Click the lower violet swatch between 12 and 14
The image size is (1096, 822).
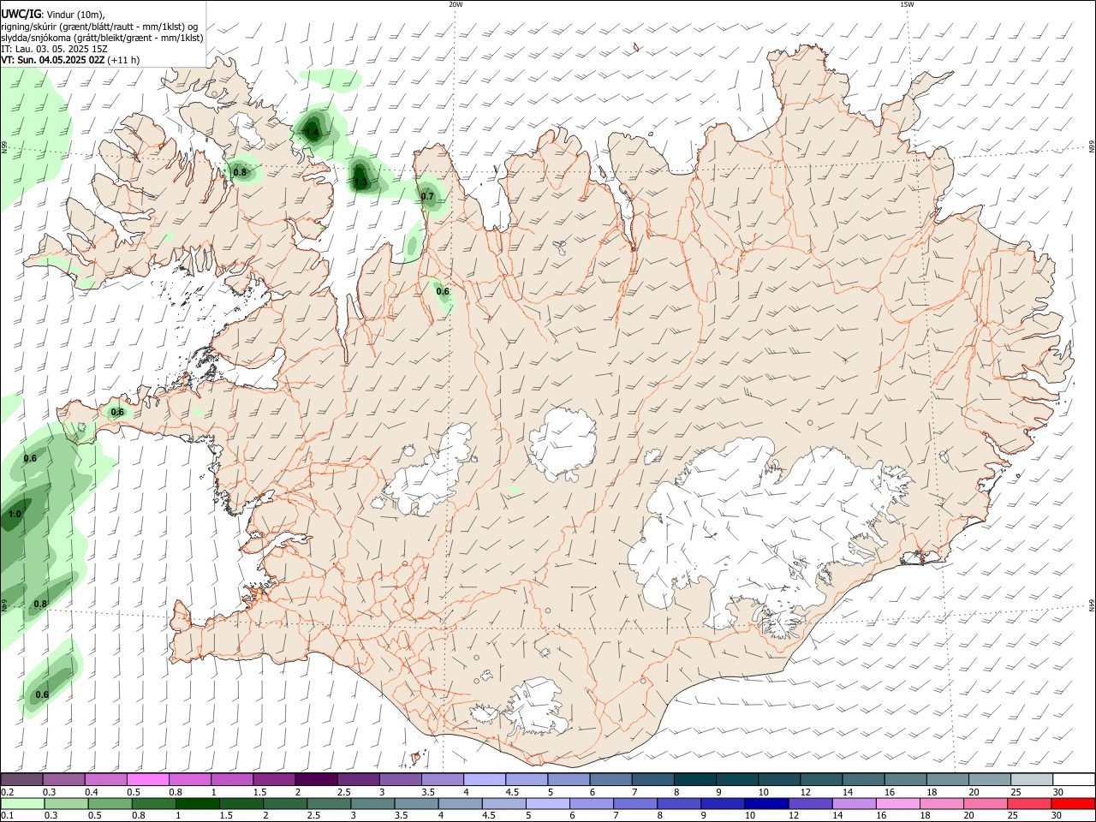809,803
